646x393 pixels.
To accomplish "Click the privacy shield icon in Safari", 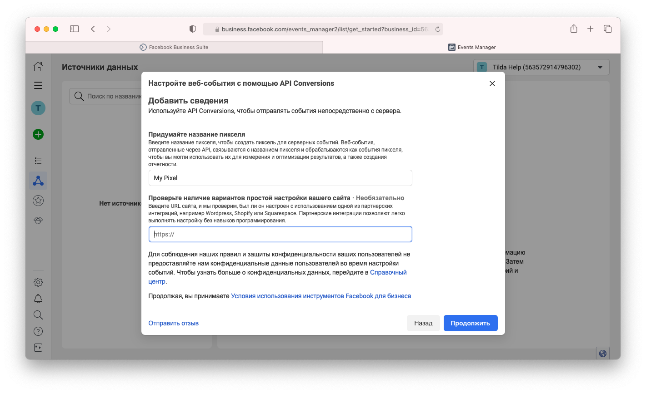I will coord(192,29).
